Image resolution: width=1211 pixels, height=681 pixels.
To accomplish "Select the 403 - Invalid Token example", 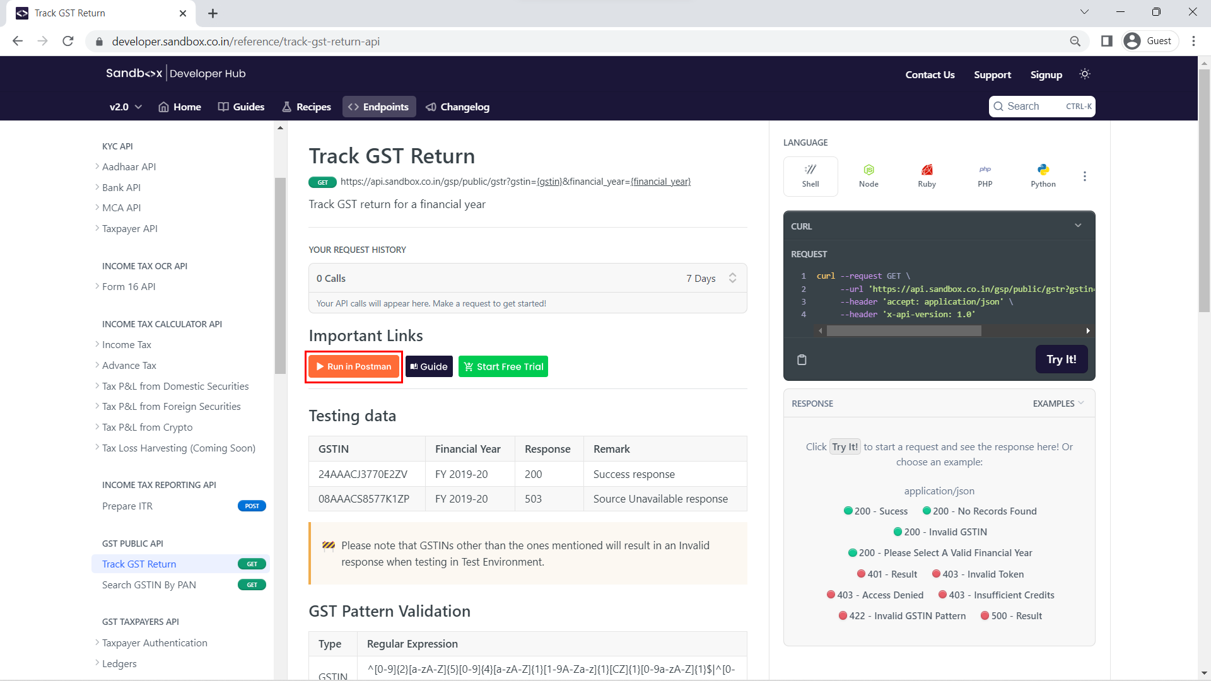I will coord(978,574).
